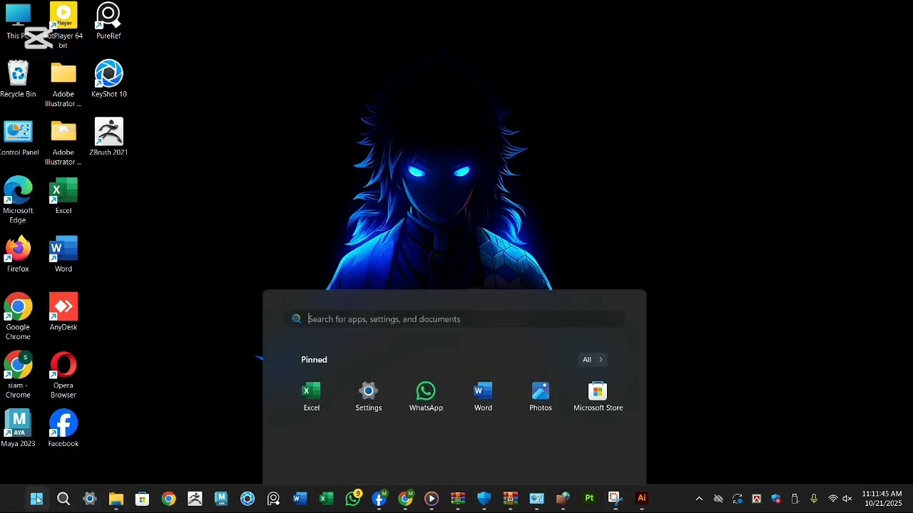The height and width of the screenshot is (513, 913).
Task: Open KeyShot from the taskbar
Action: pyautogui.click(x=248, y=499)
